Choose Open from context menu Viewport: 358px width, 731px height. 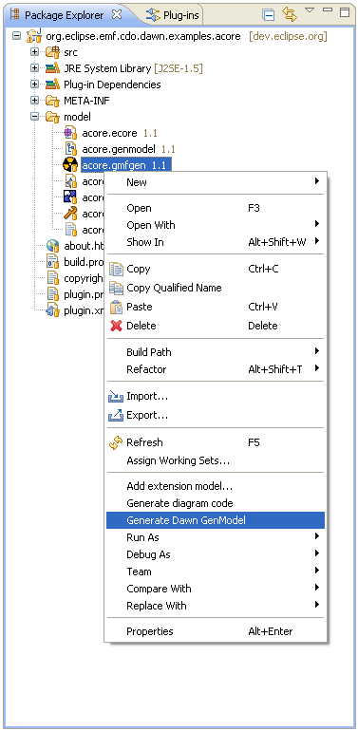[x=216, y=208]
